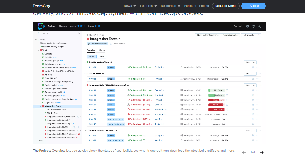Image resolution: width=305 pixels, height=167 pixels.
Task: Open the Projects tab in app header
Action: point(52,26)
